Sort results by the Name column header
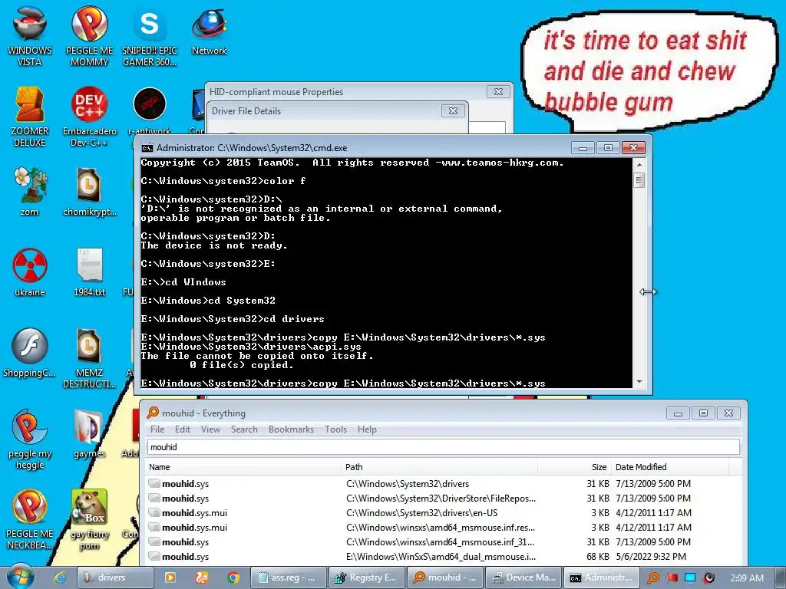 [x=243, y=467]
